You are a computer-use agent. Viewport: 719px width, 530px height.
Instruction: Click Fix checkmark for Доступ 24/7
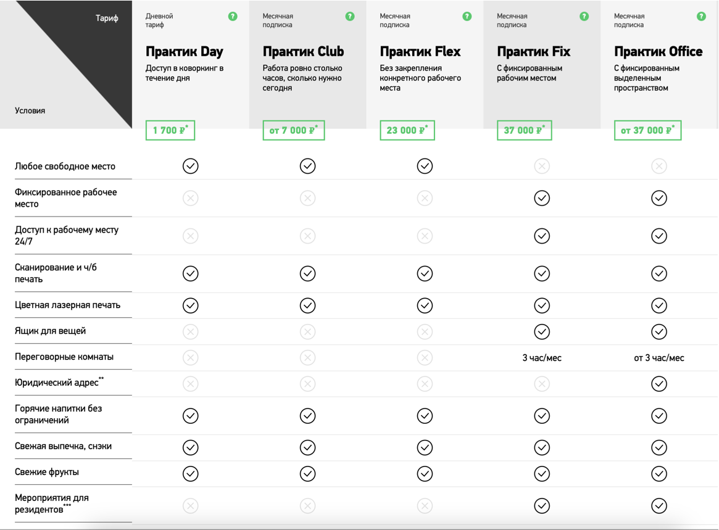click(x=542, y=236)
